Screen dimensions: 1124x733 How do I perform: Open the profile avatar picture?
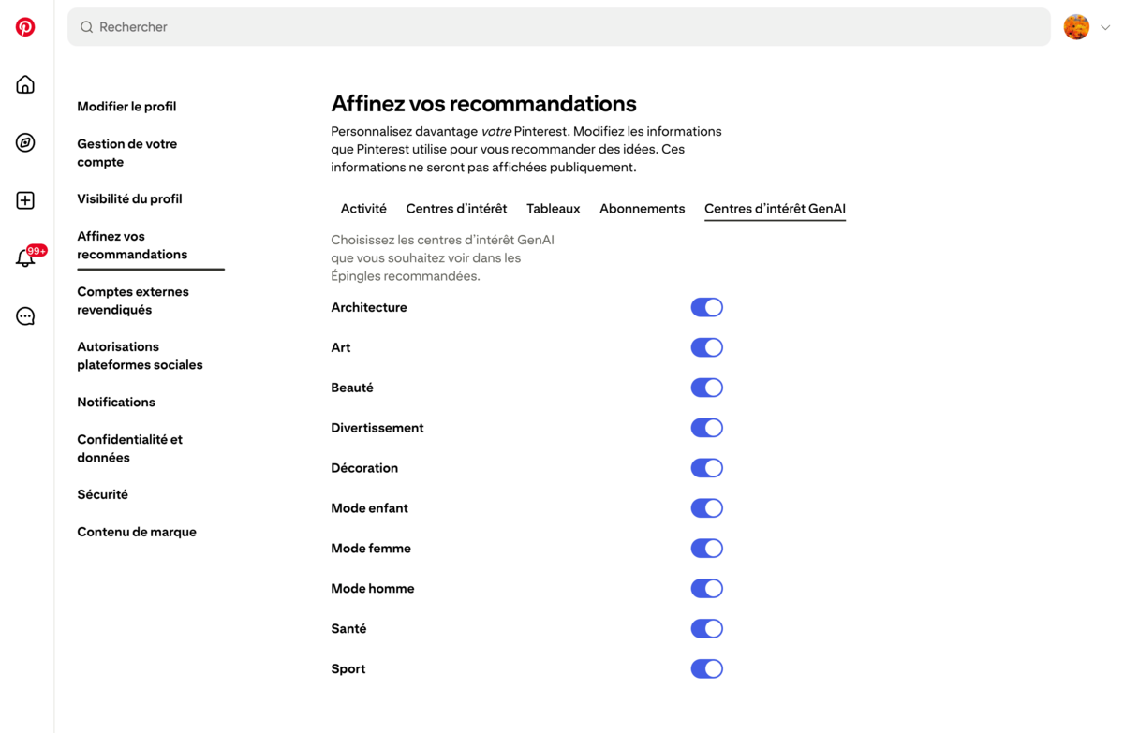[x=1076, y=27]
